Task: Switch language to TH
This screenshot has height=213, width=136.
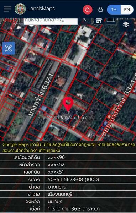Action: click(114, 10)
